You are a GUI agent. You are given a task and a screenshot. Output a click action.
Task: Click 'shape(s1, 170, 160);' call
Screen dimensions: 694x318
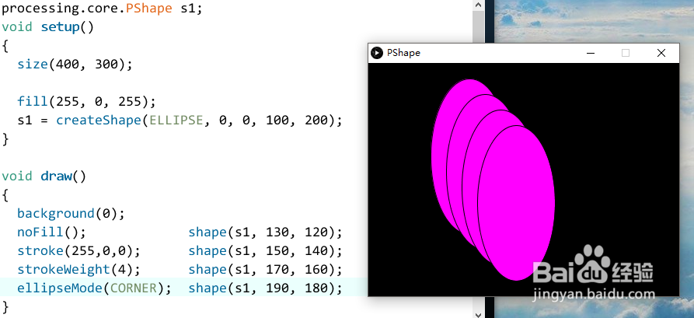click(x=266, y=269)
